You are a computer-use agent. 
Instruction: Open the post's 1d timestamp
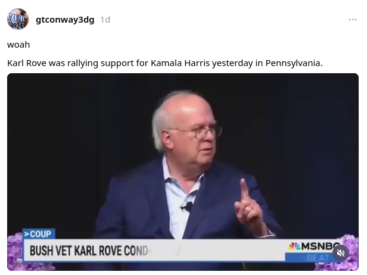[105, 20]
